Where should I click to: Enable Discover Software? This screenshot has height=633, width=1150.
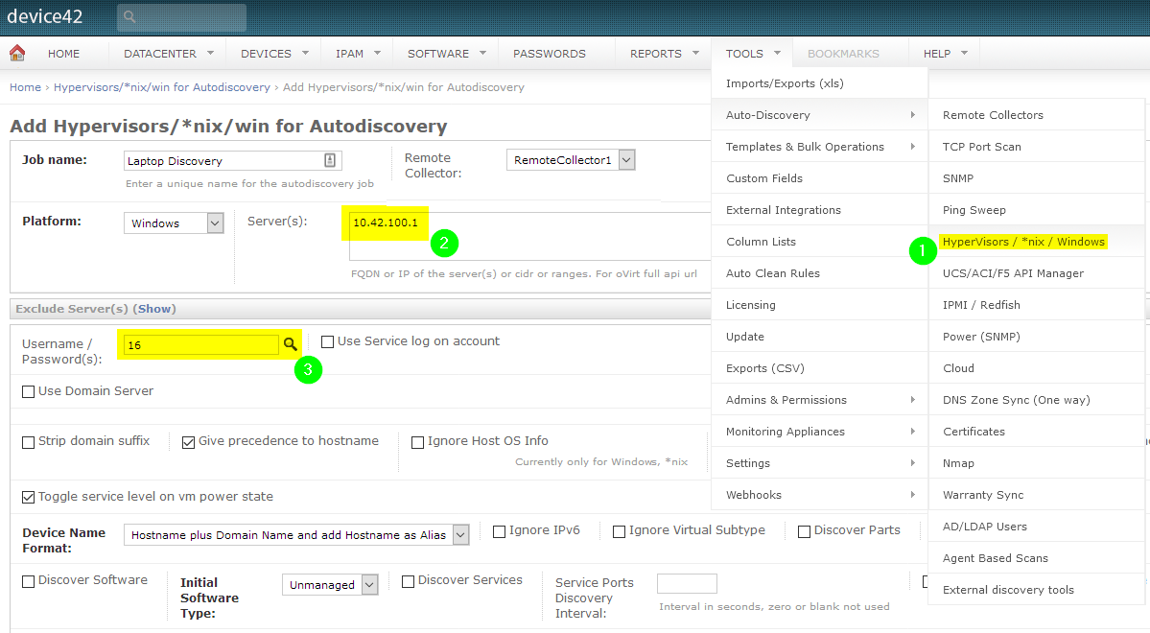(x=27, y=579)
